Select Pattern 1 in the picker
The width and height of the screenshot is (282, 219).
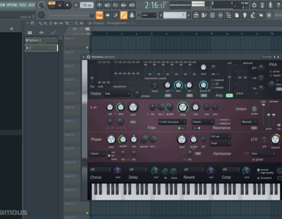41,40
